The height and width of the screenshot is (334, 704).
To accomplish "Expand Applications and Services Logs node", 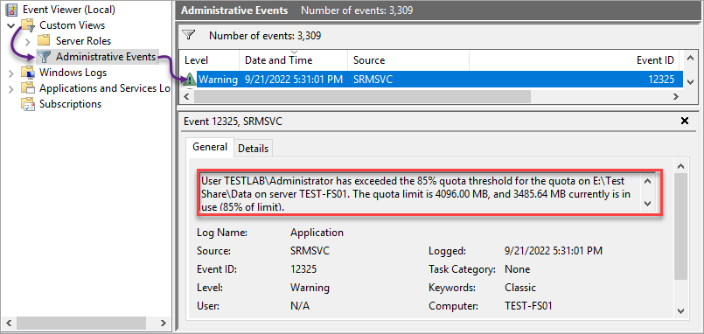I will (11, 89).
